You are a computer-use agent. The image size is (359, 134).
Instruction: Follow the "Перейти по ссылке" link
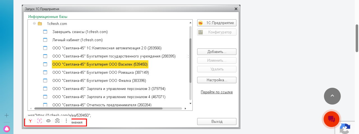coord(217,92)
